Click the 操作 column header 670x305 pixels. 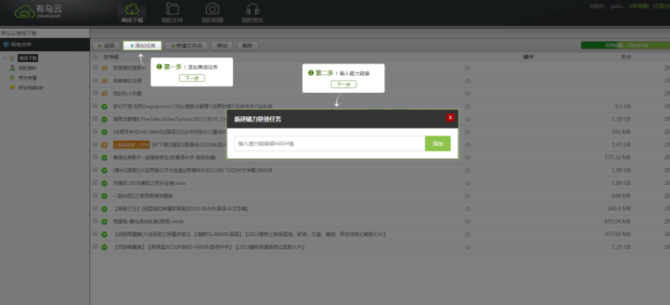pyautogui.click(x=528, y=57)
